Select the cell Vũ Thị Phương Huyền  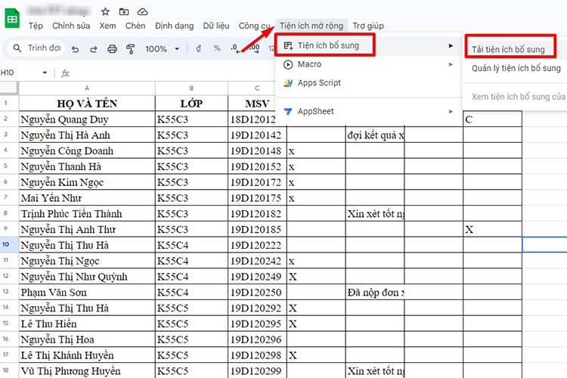[87, 370]
